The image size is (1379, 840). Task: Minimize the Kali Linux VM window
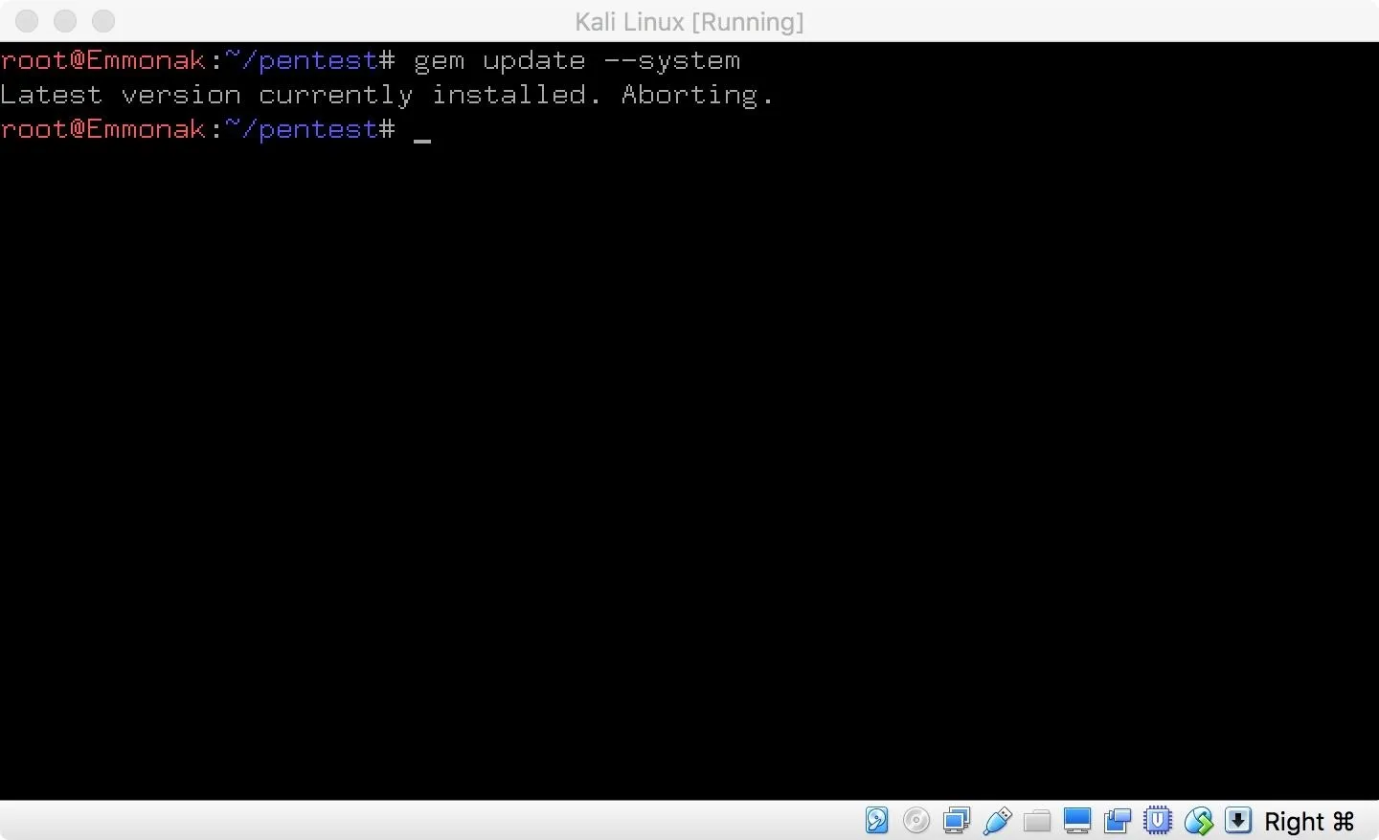pos(65,21)
